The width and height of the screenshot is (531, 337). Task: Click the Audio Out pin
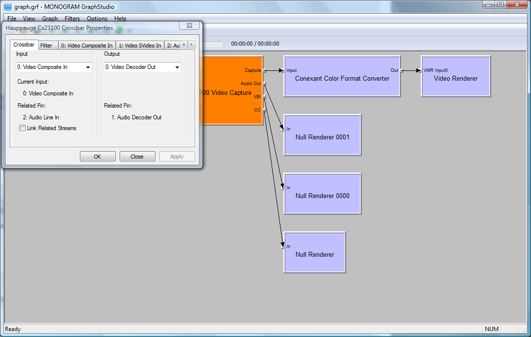point(264,84)
